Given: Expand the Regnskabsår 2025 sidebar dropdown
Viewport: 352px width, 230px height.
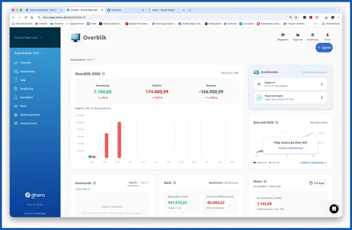Looking at the screenshot, I should click(x=28, y=53).
